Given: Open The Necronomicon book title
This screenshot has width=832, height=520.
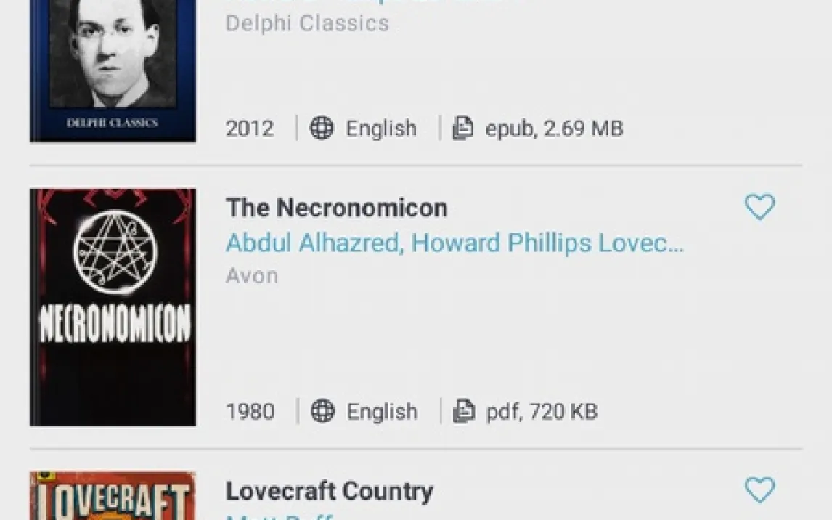Looking at the screenshot, I should [x=336, y=208].
